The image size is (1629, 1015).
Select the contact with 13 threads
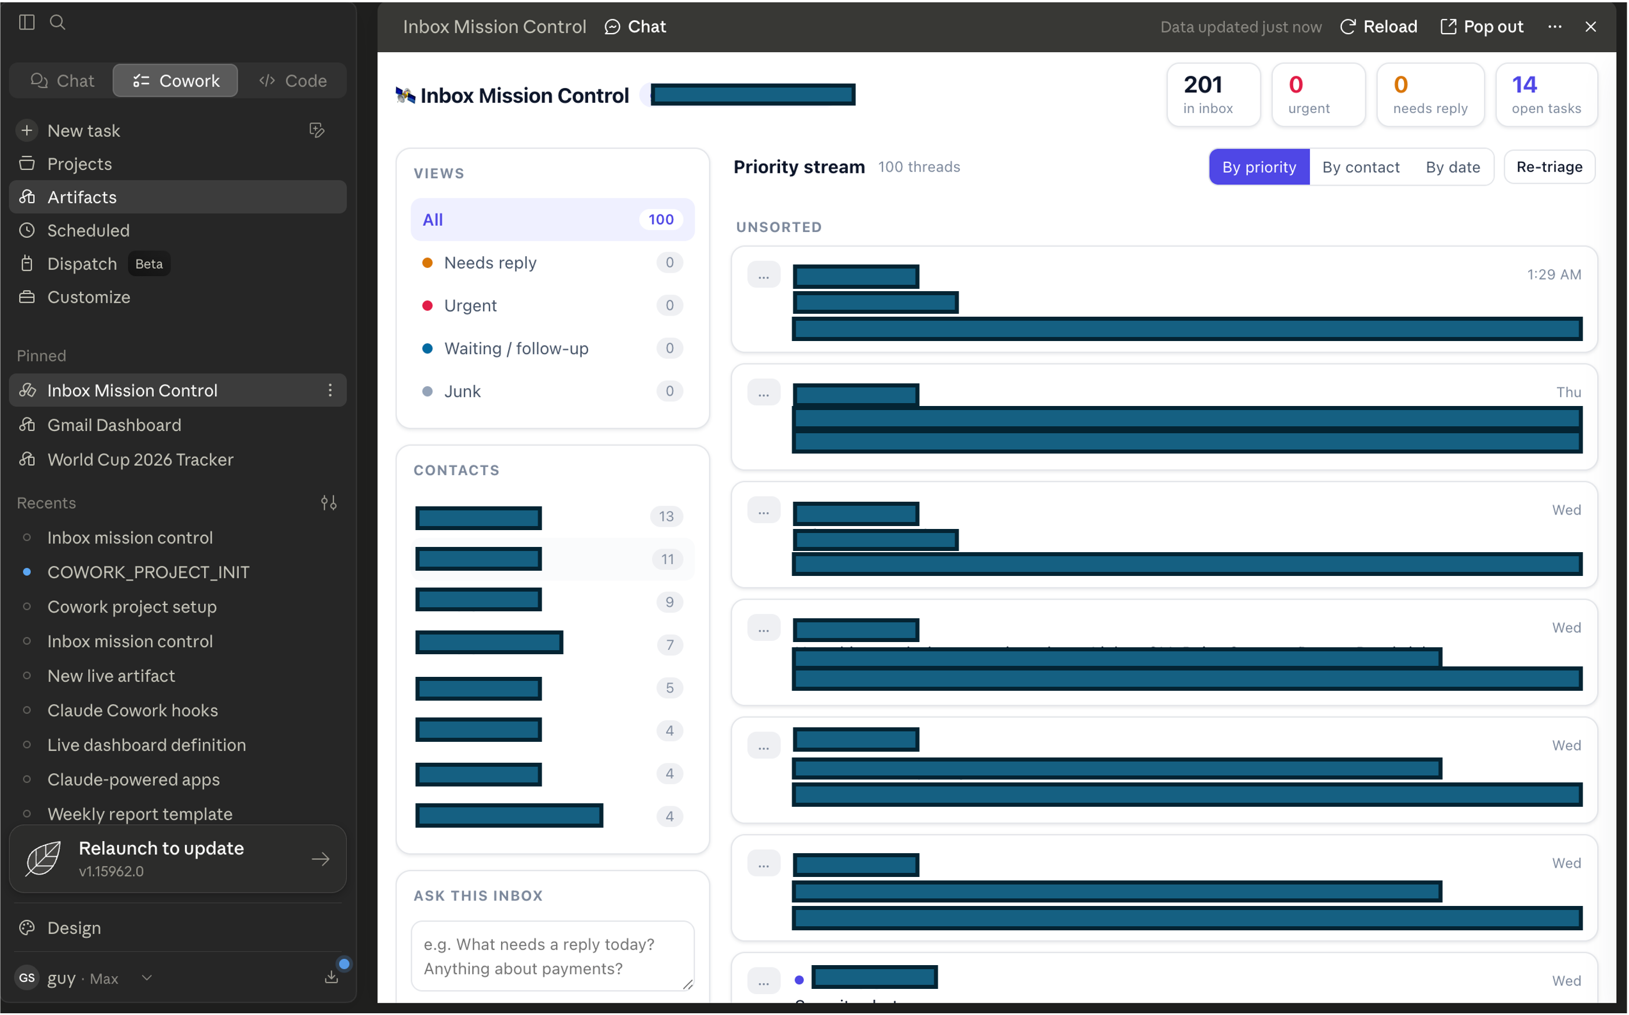553,517
